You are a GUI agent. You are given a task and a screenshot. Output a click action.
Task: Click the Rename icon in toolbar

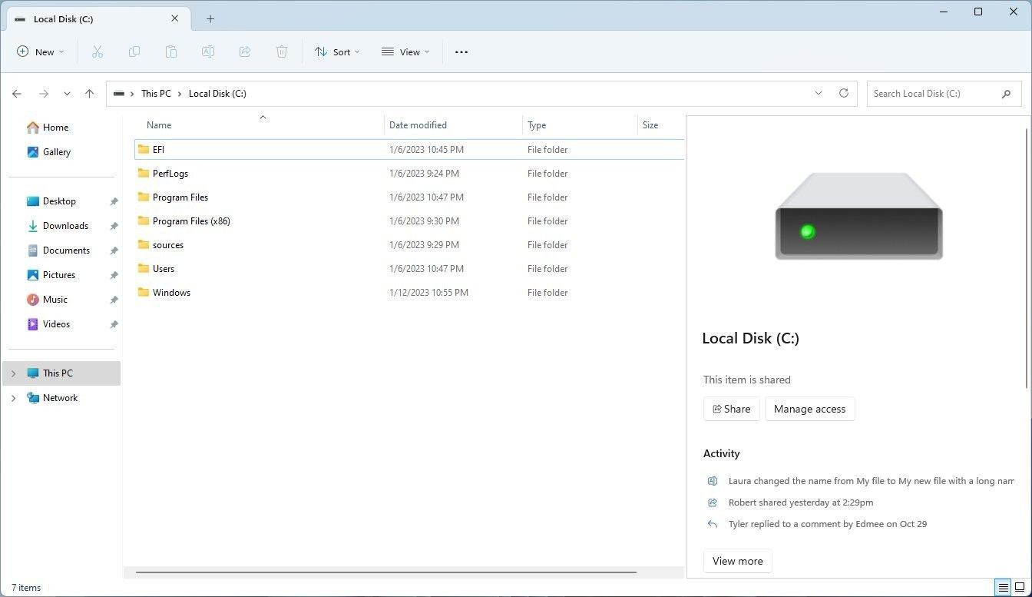click(x=208, y=51)
